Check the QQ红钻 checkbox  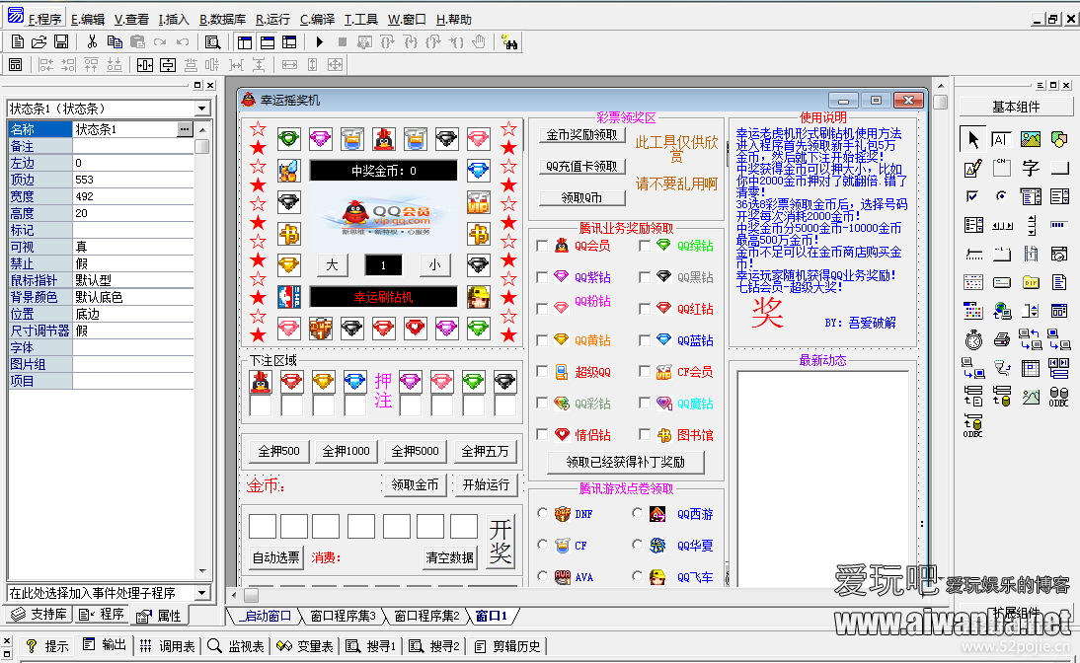coord(645,309)
